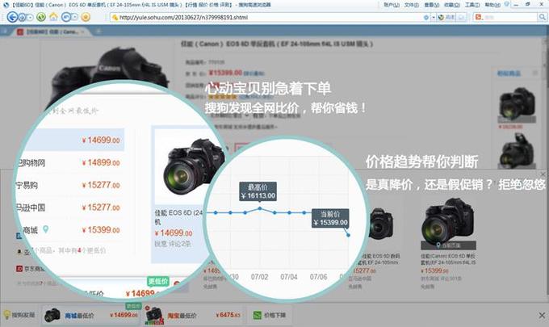Viewport: 549px width, 327px height.
Task: Open the 帐户 menu
Action: pyautogui.click(x=391, y=5)
